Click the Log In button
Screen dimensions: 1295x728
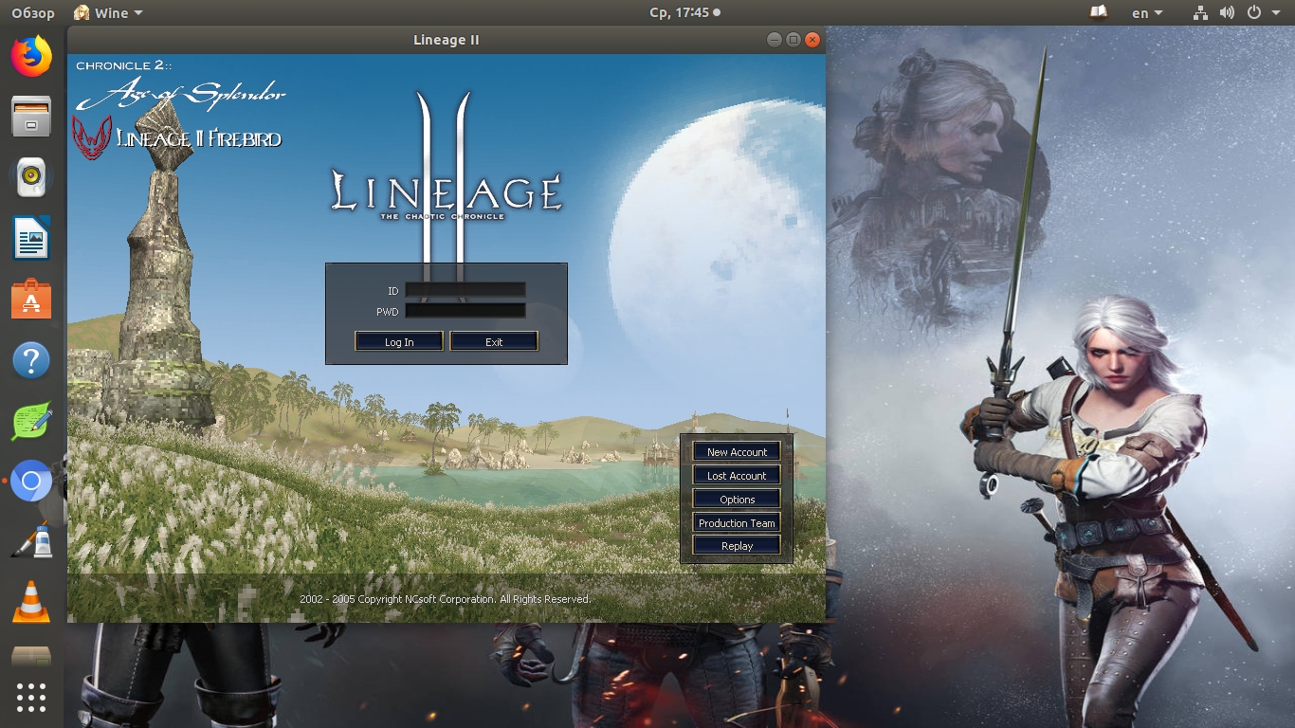pyautogui.click(x=399, y=341)
